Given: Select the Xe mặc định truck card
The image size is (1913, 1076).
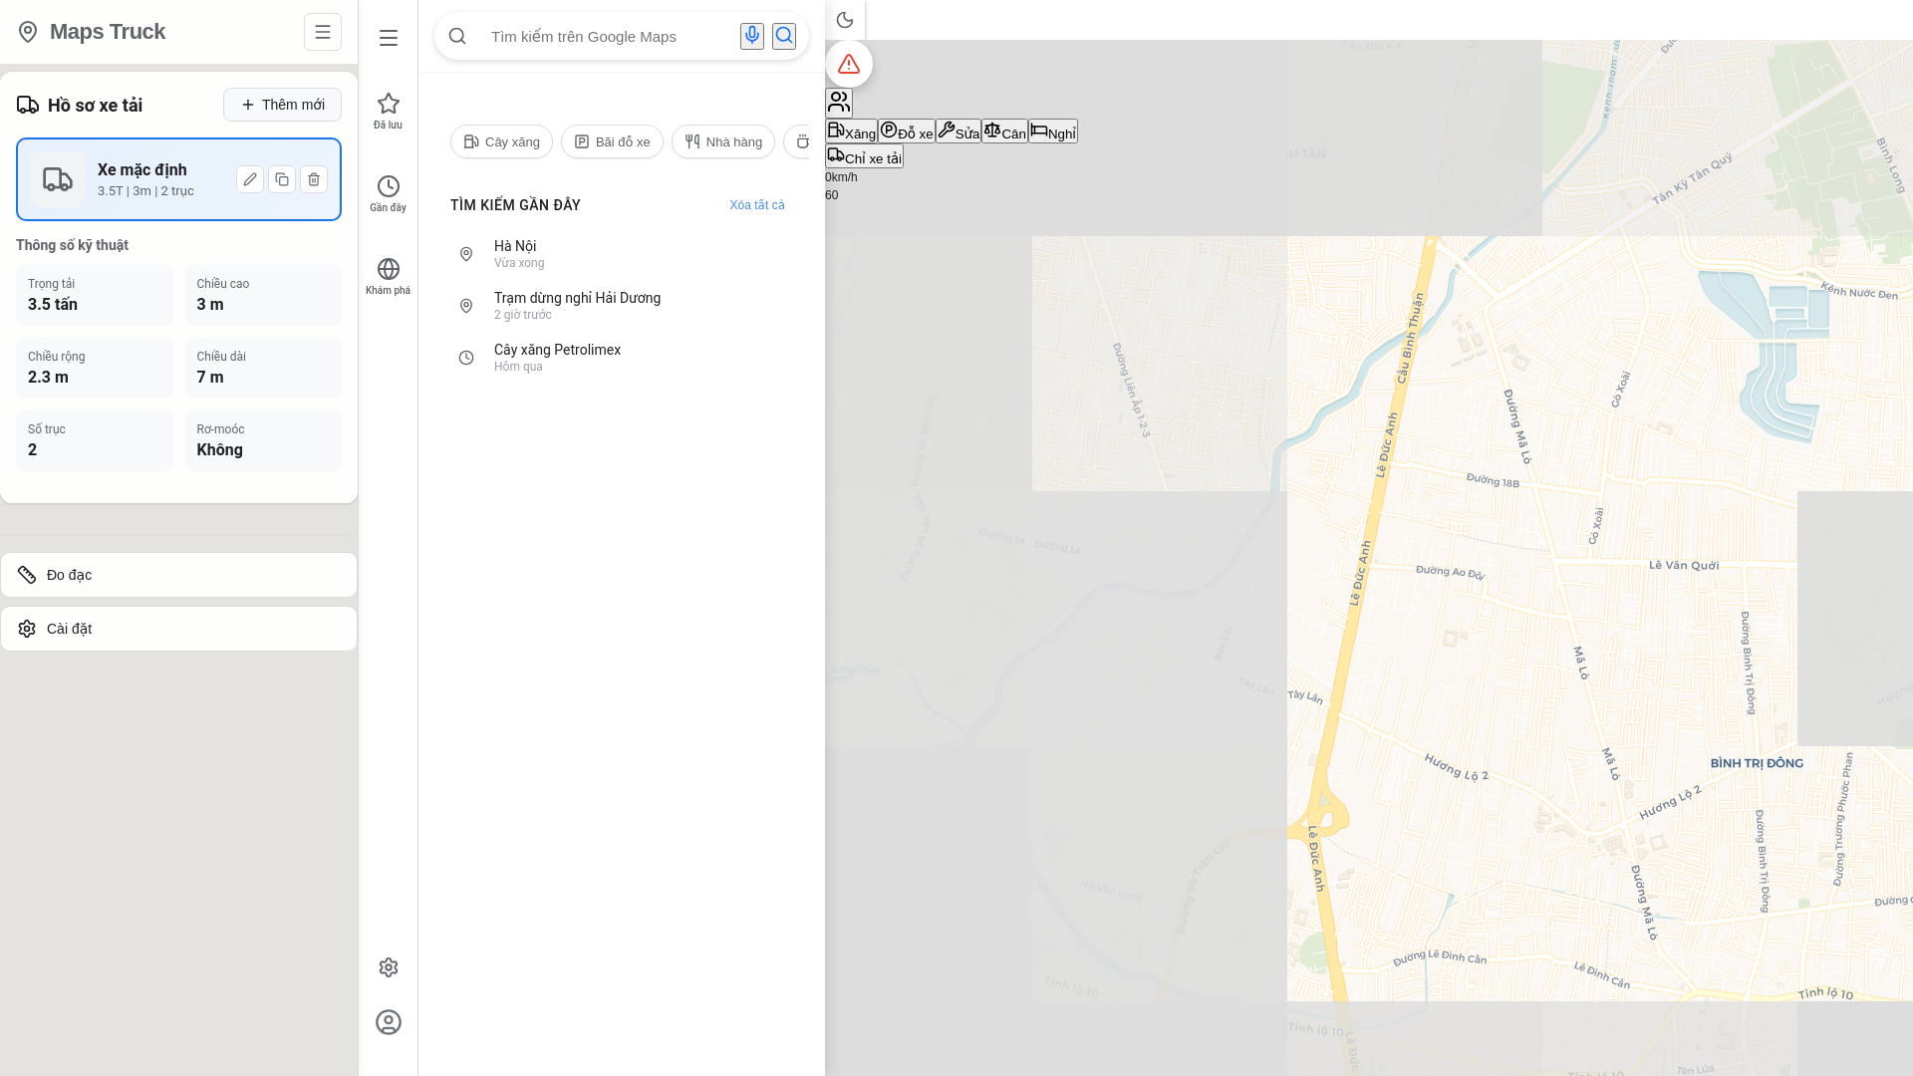Looking at the screenshot, I should point(178,179).
